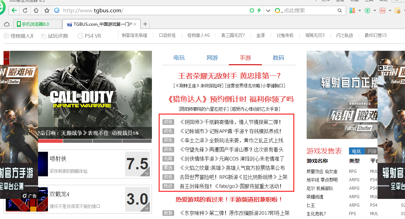Open the 喷射侠 review titled item
405x219 pixels.
point(58,159)
